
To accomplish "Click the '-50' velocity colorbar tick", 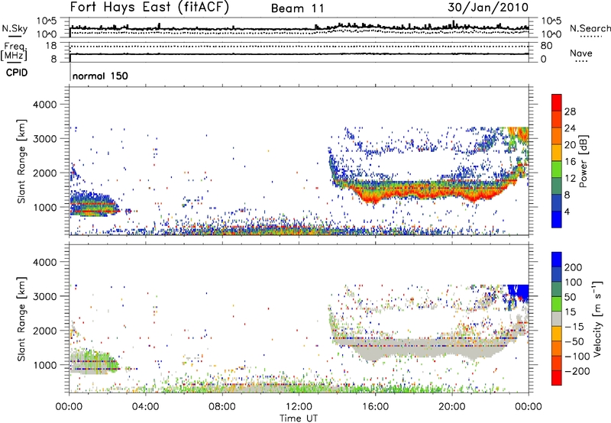I will (x=574, y=341).
